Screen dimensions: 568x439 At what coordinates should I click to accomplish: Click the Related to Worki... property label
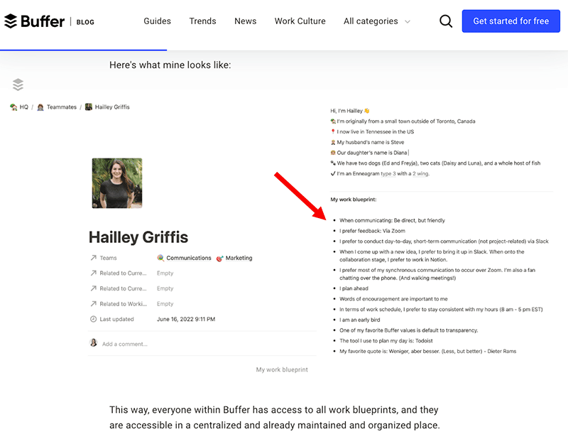[x=123, y=304]
